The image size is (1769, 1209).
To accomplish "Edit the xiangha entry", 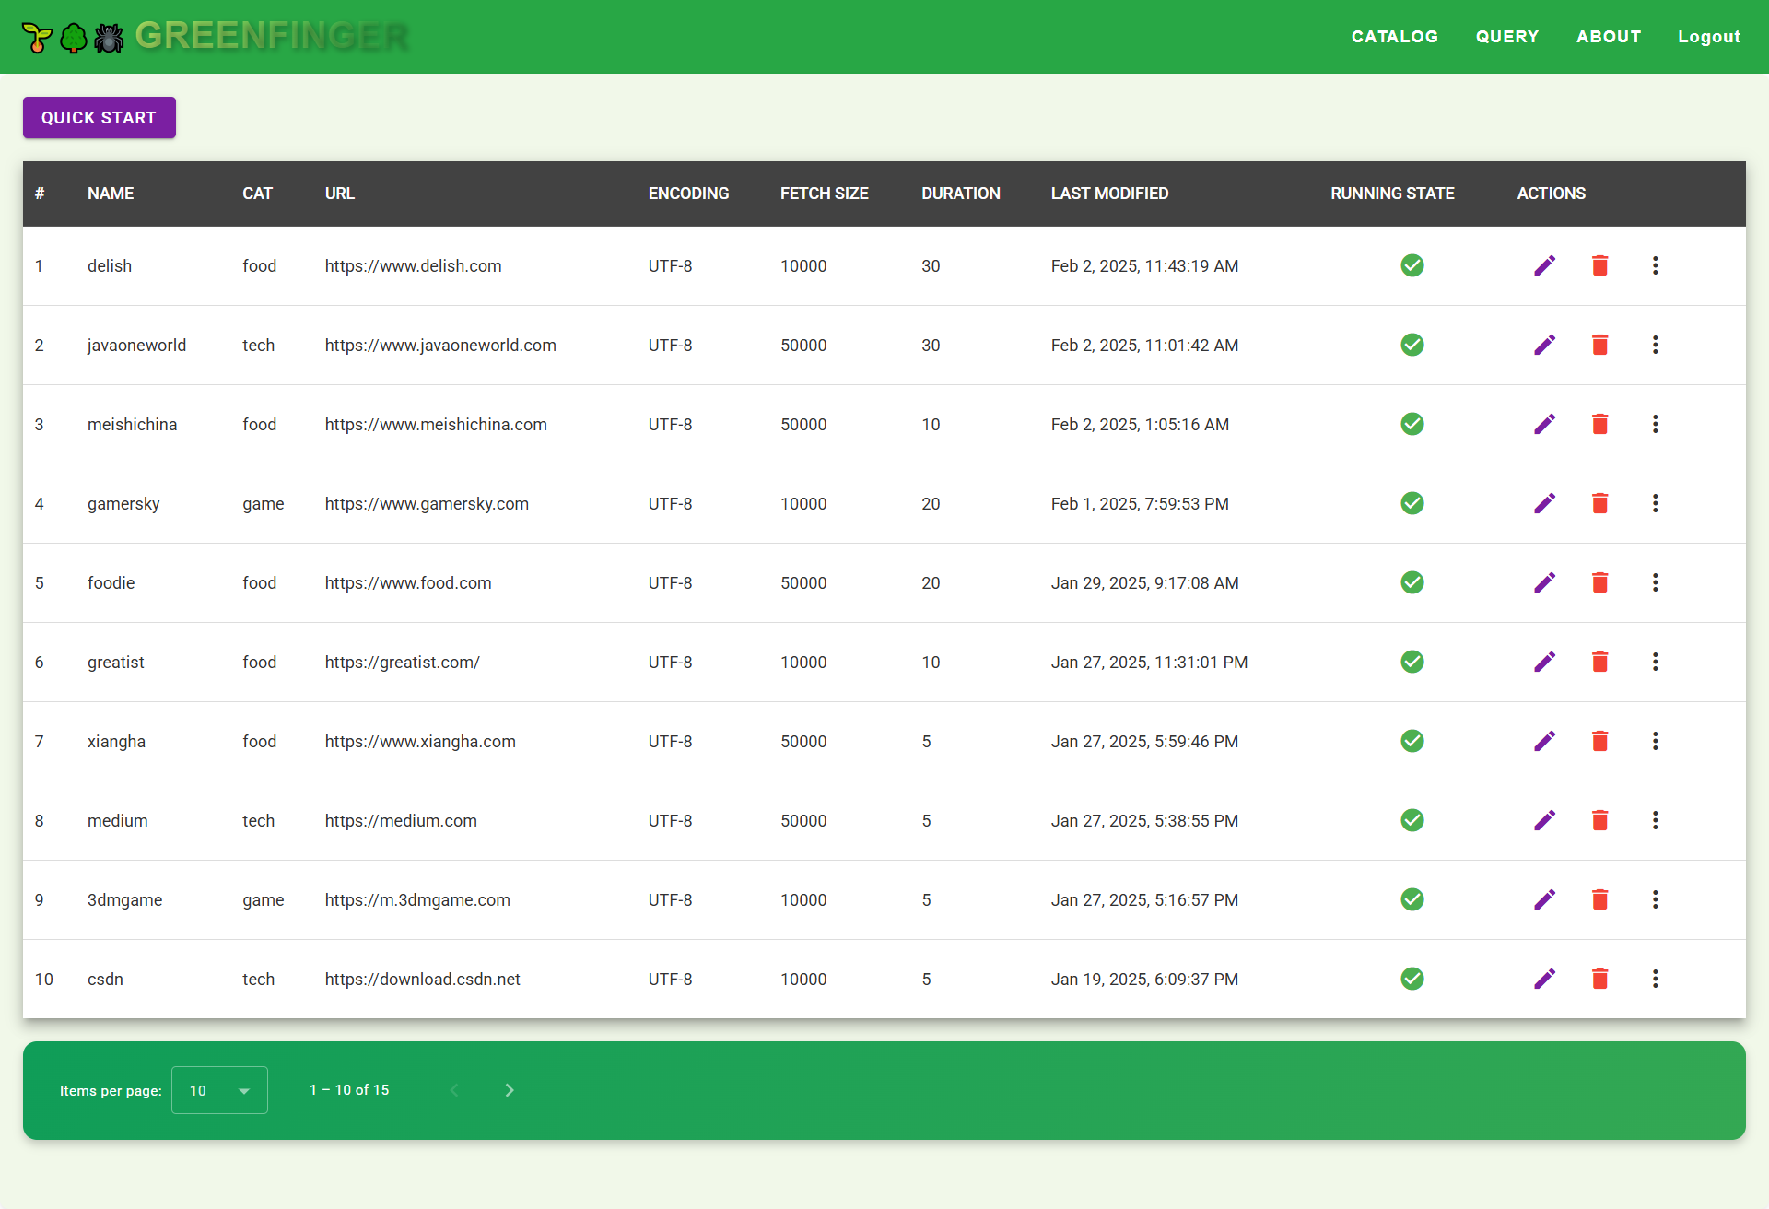I will 1545,741.
